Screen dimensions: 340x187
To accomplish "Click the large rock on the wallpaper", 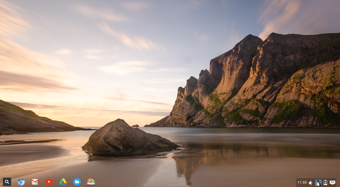I will coord(130,139).
